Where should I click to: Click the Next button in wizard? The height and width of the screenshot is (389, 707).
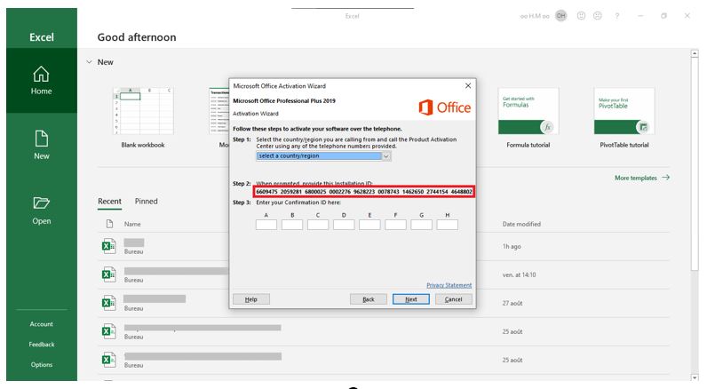pos(410,299)
